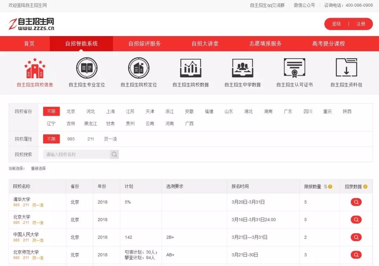Open the 自主招生资料包 download folder icon
Viewport: 379px width, 266px height.
click(x=346, y=68)
